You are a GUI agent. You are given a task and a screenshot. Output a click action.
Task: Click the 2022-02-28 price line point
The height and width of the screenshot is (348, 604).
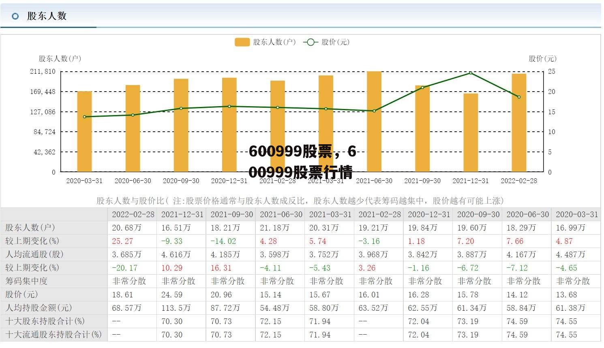tap(519, 97)
